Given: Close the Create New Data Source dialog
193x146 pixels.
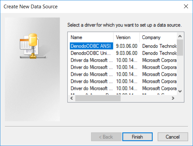Looking at the screenshot, I should (186, 6).
